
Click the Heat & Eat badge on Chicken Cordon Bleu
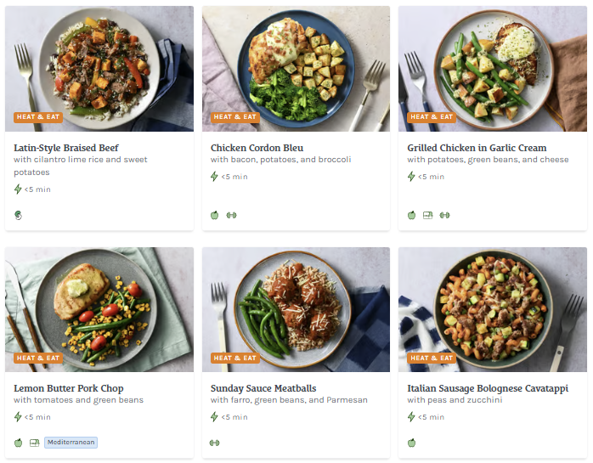click(235, 117)
